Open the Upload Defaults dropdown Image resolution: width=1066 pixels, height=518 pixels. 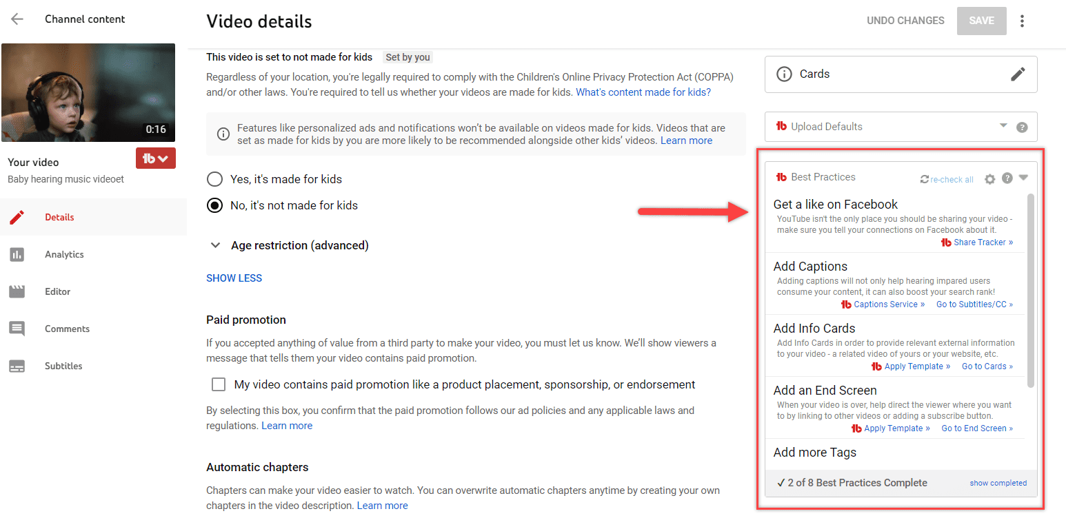[1003, 126]
